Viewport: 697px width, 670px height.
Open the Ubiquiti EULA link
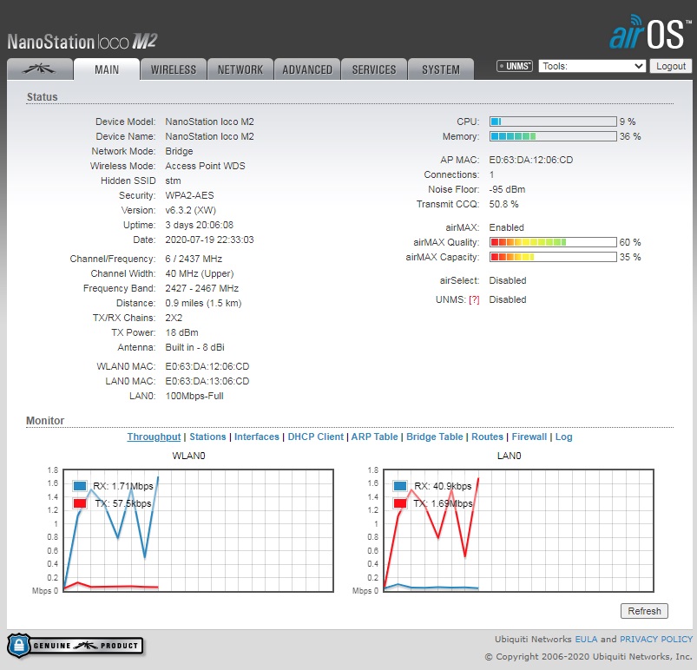[586, 639]
